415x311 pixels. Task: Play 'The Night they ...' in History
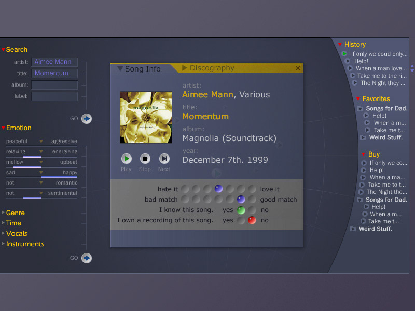(355, 83)
